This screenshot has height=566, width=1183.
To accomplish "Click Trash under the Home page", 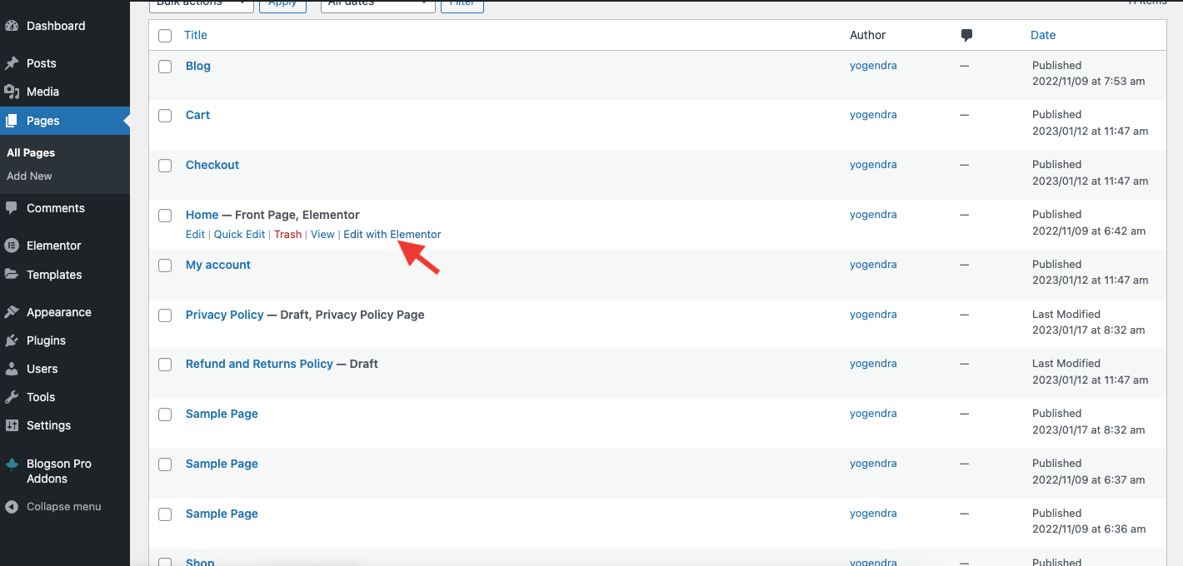I will (x=287, y=235).
